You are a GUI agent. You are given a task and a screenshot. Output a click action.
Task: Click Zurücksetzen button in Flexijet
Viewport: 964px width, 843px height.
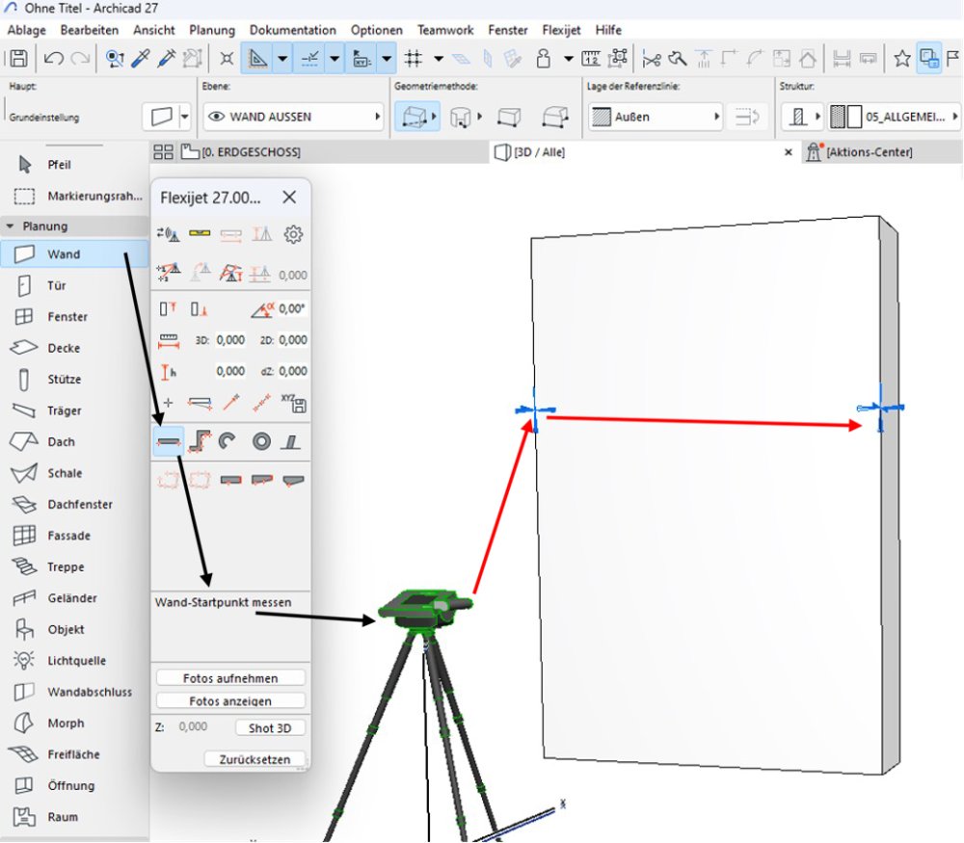254,759
